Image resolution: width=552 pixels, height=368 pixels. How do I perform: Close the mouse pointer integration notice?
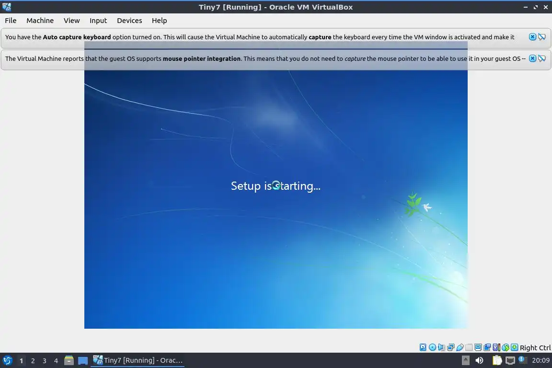coord(533,58)
